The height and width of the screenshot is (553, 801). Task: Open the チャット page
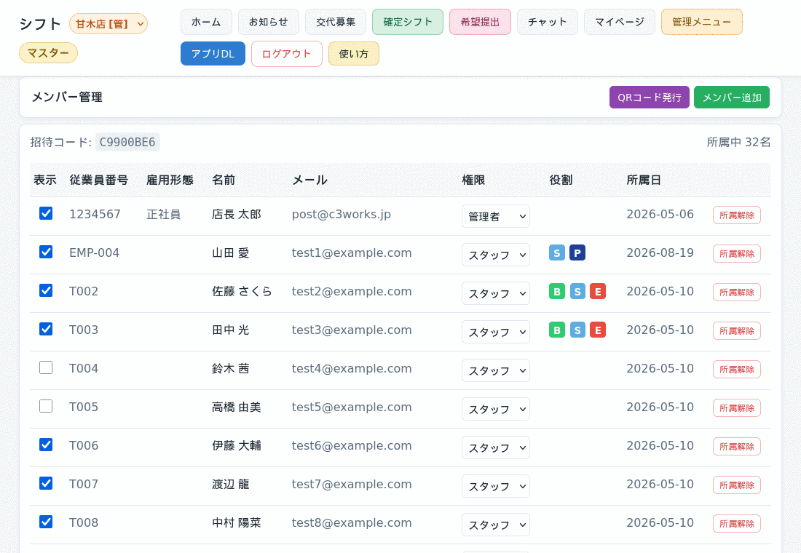click(x=548, y=22)
